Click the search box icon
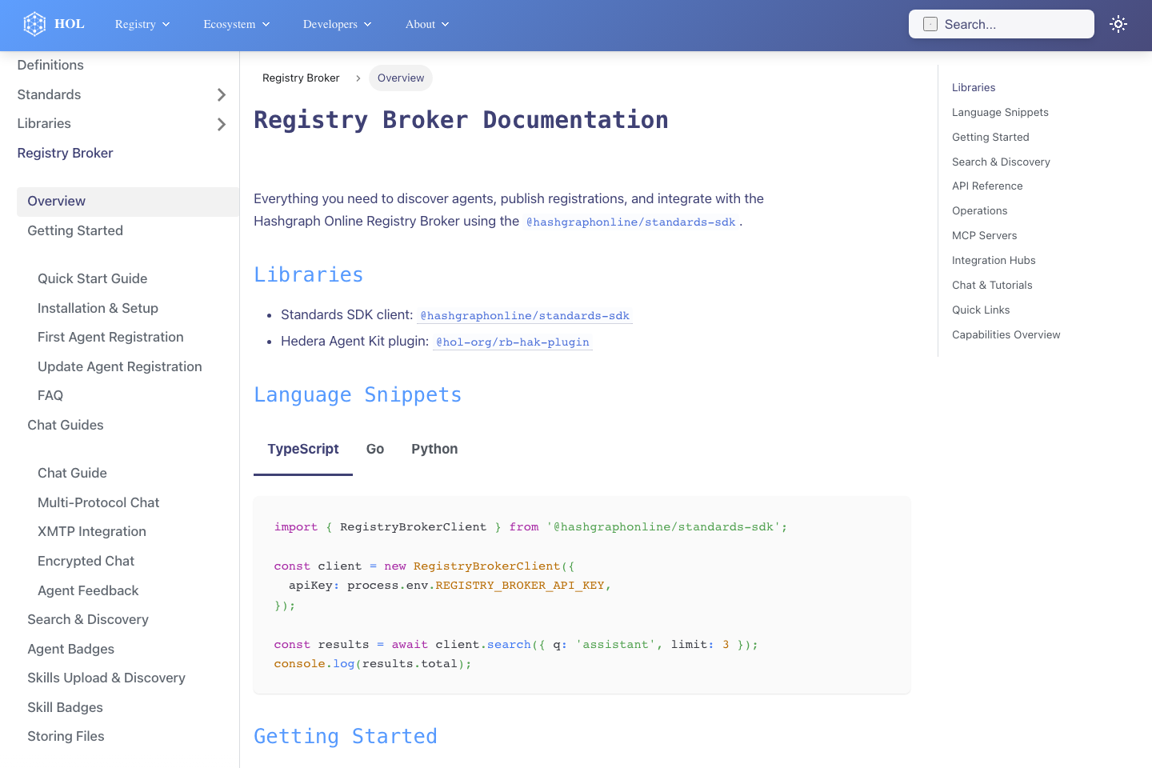Image resolution: width=1152 pixels, height=768 pixels. [930, 24]
